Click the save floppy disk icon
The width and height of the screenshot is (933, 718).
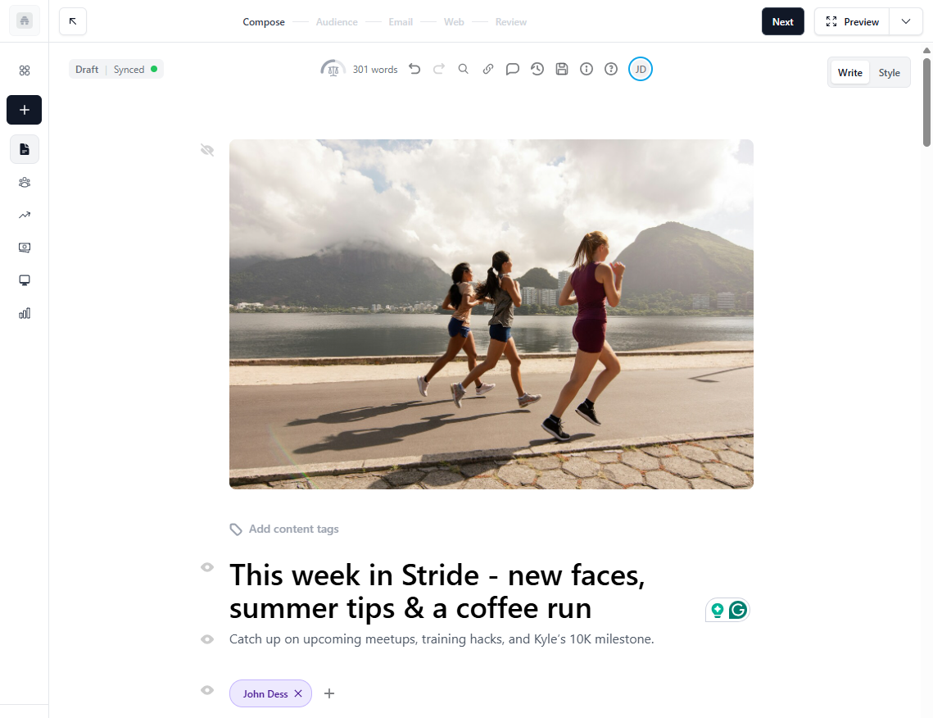(562, 69)
